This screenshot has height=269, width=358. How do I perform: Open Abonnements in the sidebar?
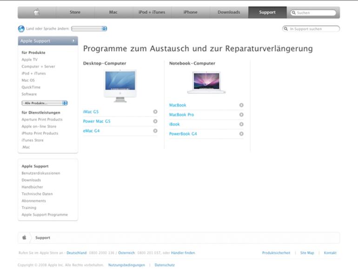33,201
